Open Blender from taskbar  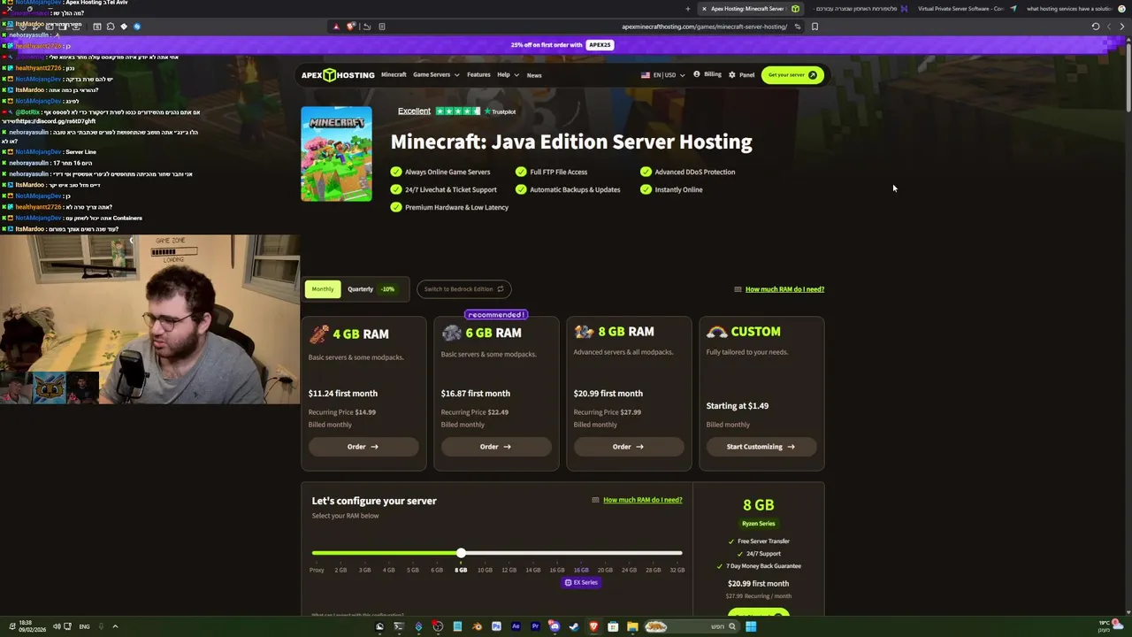477,626
